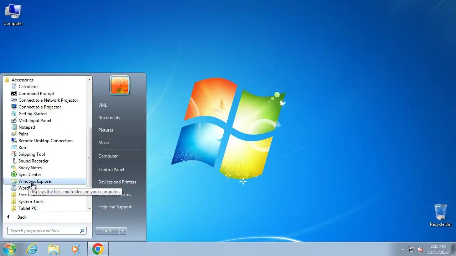Open the Run dialog icon
Viewport: 456px width, 256px height.
pos(14,148)
